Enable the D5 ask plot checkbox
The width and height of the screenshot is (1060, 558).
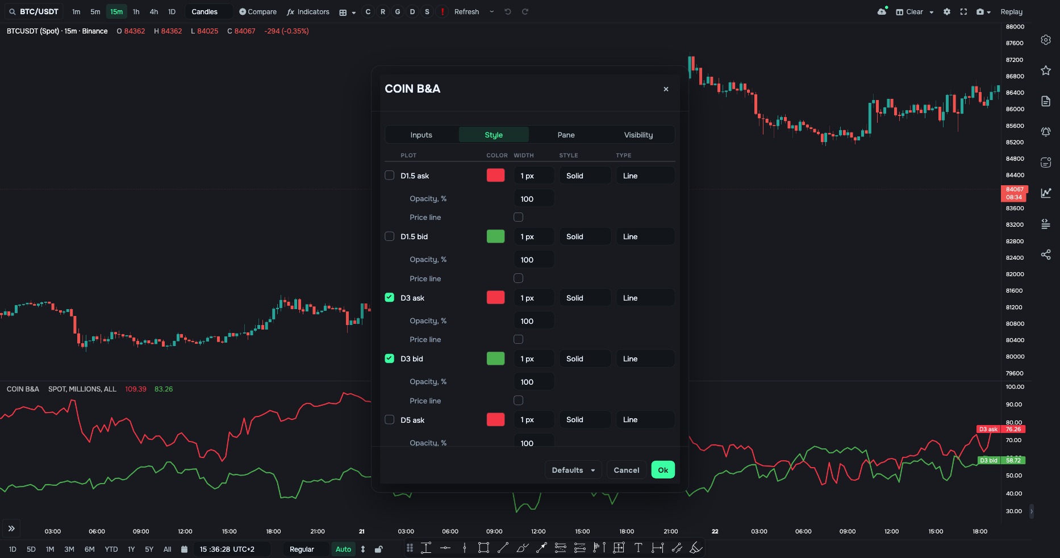389,419
